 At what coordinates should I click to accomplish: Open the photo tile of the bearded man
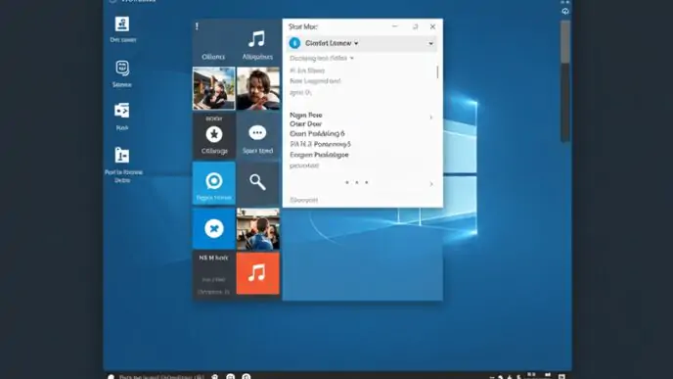[257, 88]
